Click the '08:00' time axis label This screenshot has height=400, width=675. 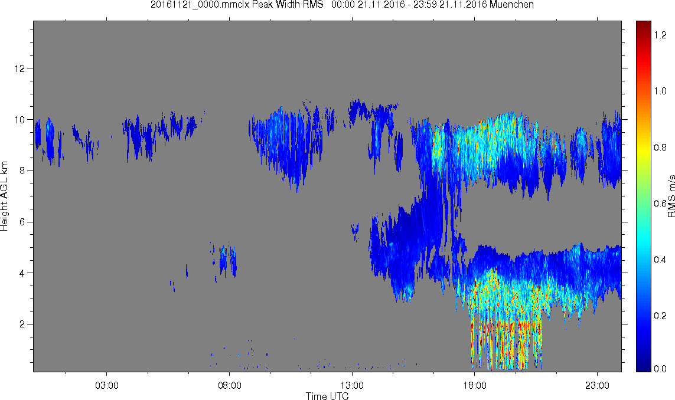[x=230, y=385]
